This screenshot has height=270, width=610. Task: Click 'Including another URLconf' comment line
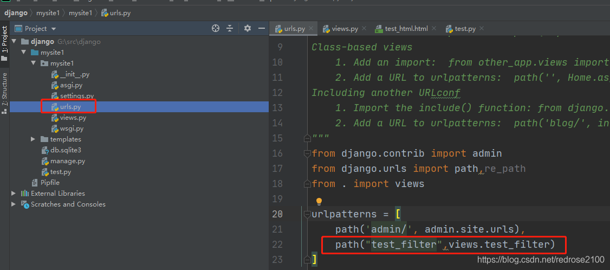[x=386, y=93]
